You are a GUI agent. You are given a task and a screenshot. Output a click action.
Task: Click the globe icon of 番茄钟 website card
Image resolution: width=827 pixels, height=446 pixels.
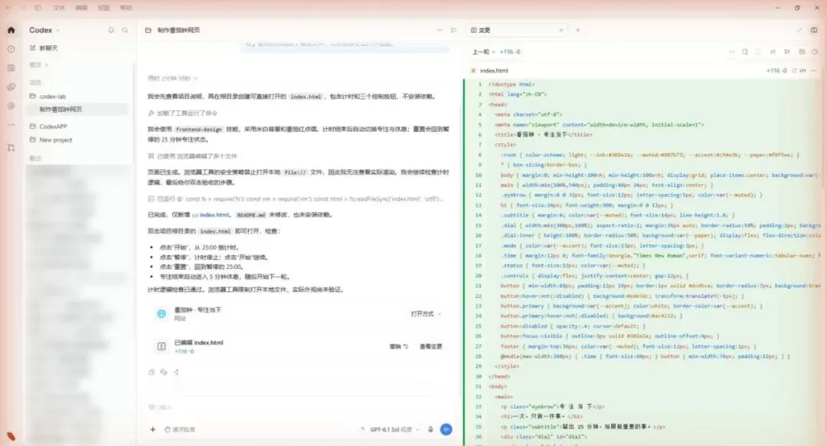(162, 314)
